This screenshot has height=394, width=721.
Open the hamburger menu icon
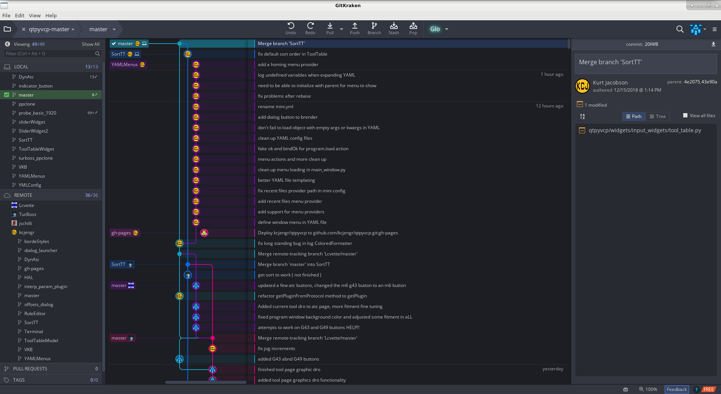715,29
